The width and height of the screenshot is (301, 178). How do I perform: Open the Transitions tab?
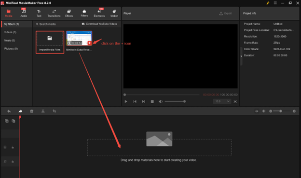click(54, 13)
